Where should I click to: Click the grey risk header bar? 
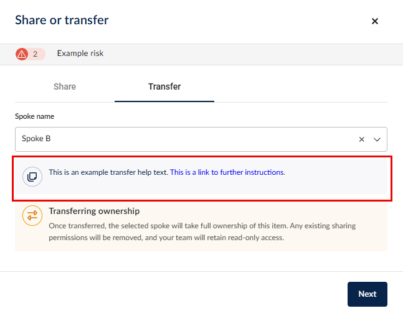(249, 53)
